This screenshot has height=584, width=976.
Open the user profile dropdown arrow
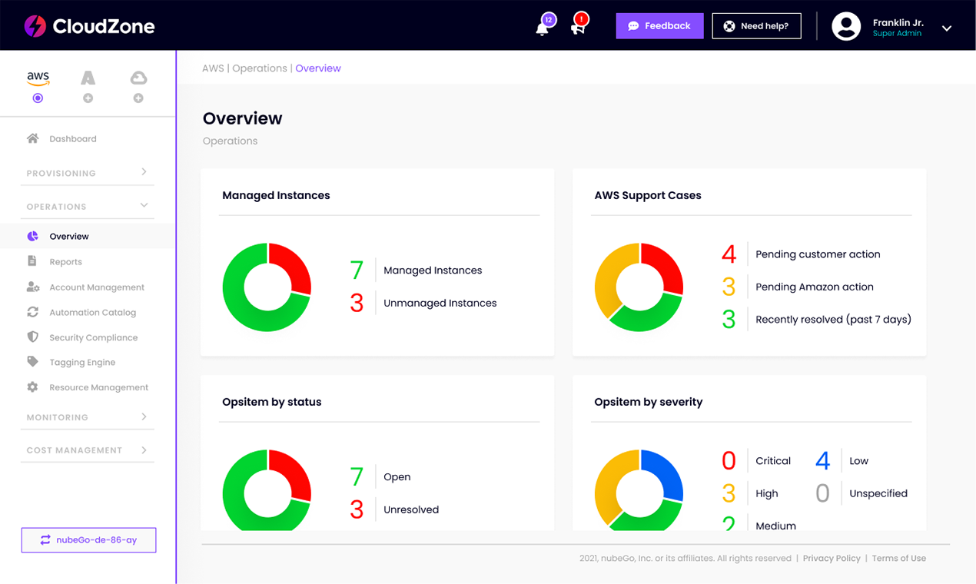pyautogui.click(x=947, y=28)
